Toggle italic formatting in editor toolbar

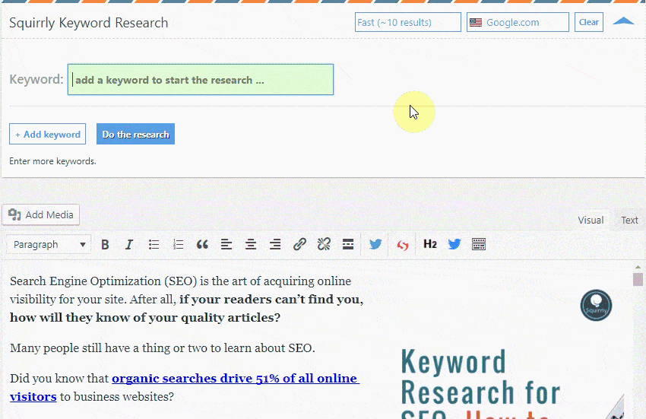(x=129, y=245)
